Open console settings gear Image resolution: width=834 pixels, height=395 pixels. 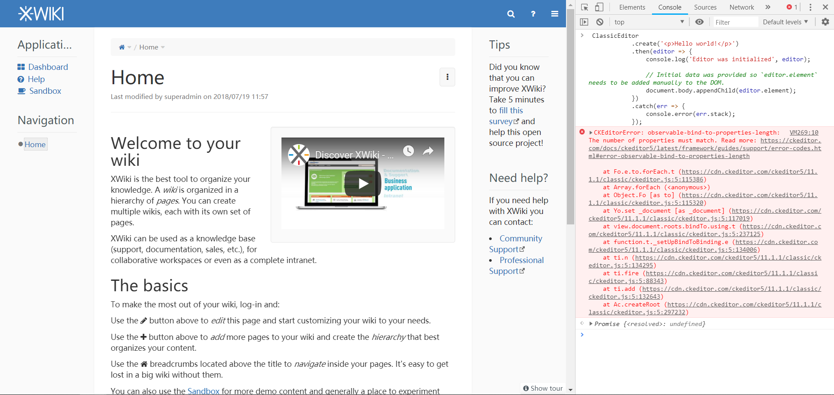pos(825,22)
